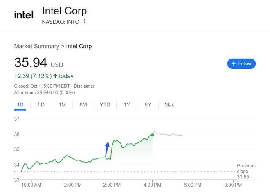Switch to the 5D range tab
The height and width of the screenshot is (192, 270).
(x=41, y=105)
